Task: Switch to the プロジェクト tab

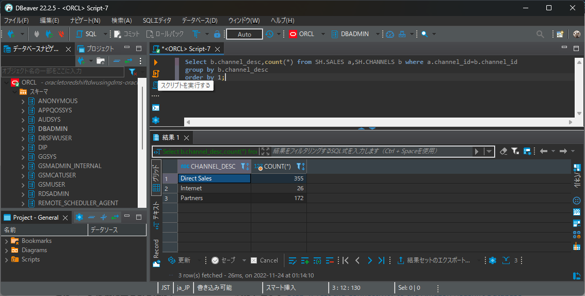Action: [x=95, y=48]
